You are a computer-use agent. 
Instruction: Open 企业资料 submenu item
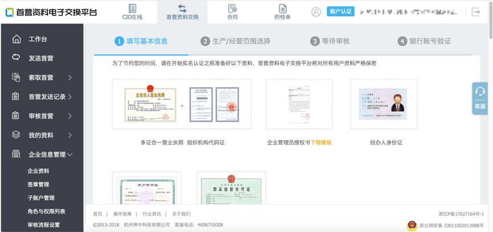tap(38, 171)
